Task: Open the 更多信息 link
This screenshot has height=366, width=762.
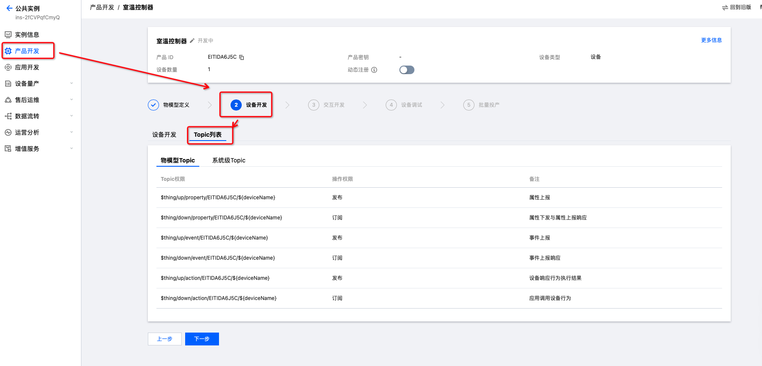Action: click(x=711, y=40)
